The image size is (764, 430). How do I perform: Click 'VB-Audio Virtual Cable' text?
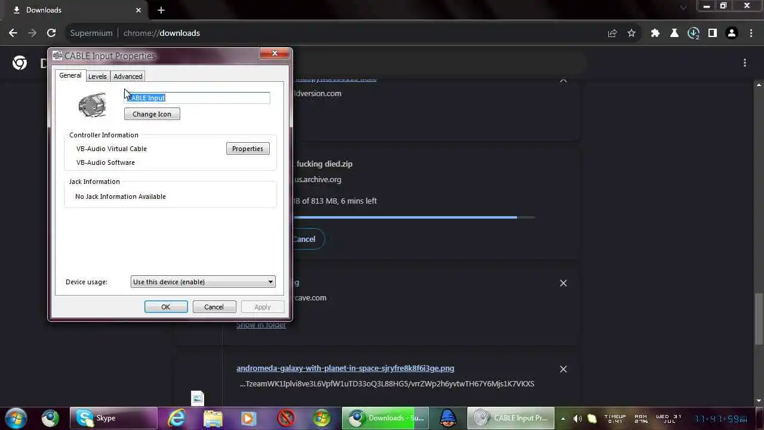(x=112, y=149)
